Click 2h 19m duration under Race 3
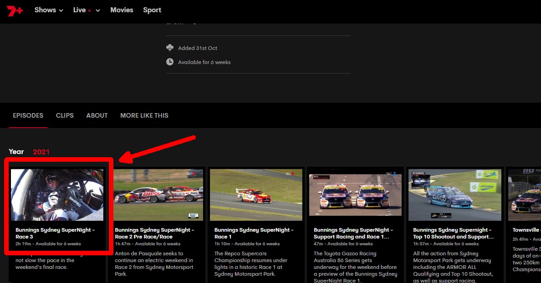The height and width of the screenshot is (283, 541). point(23,244)
